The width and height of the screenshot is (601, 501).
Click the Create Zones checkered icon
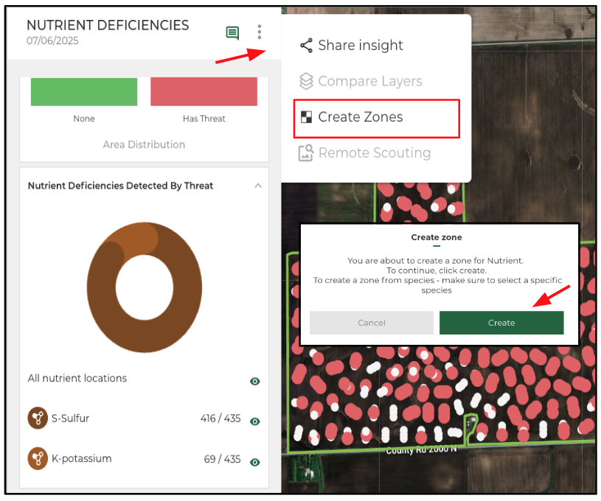click(306, 117)
